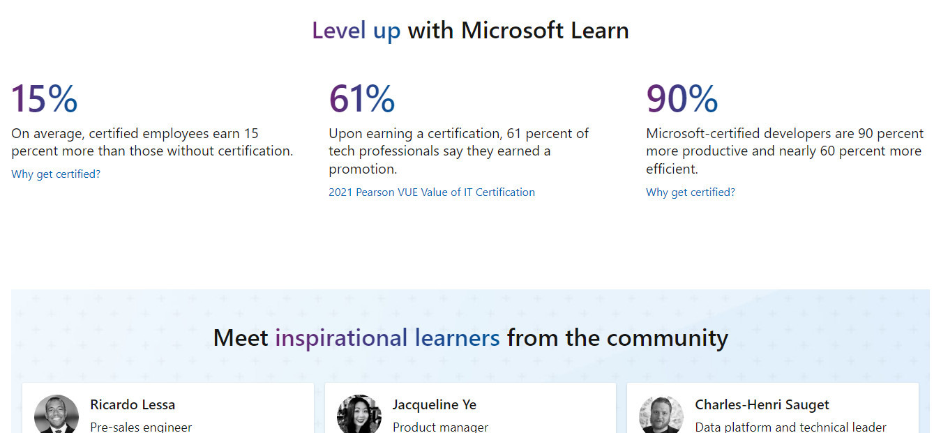Select the Jacqueline Ye card title
This screenshot has width=941, height=433.
pyautogui.click(x=435, y=404)
